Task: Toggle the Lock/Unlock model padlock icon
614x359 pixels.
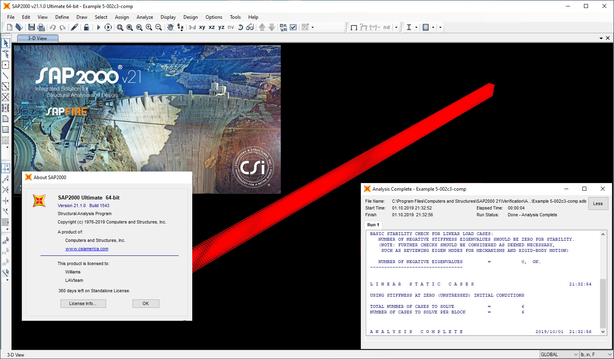Action: coord(86,27)
